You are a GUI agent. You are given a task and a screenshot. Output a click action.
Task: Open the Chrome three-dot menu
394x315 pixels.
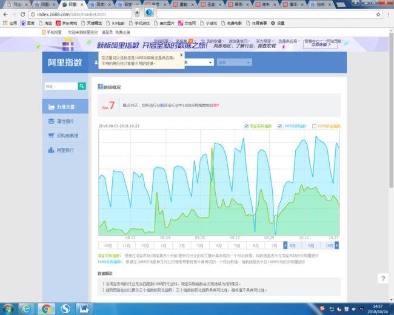[x=389, y=15]
